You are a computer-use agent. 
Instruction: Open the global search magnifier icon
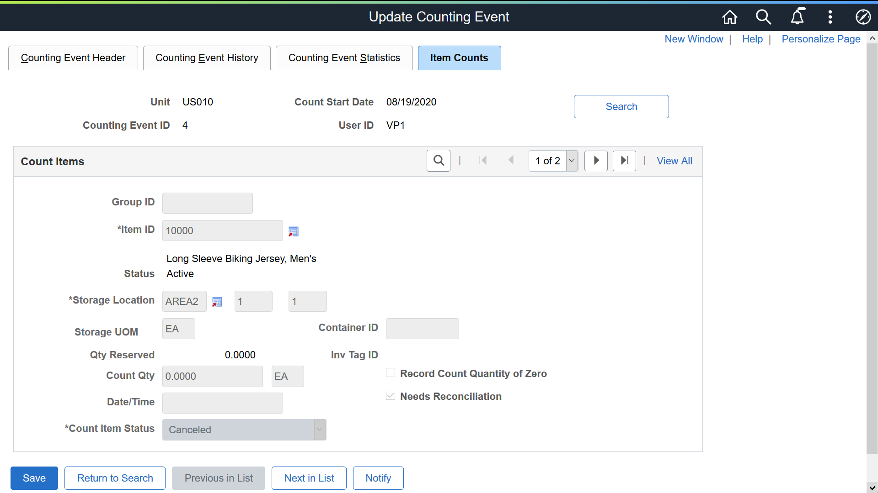click(x=763, y=17)
